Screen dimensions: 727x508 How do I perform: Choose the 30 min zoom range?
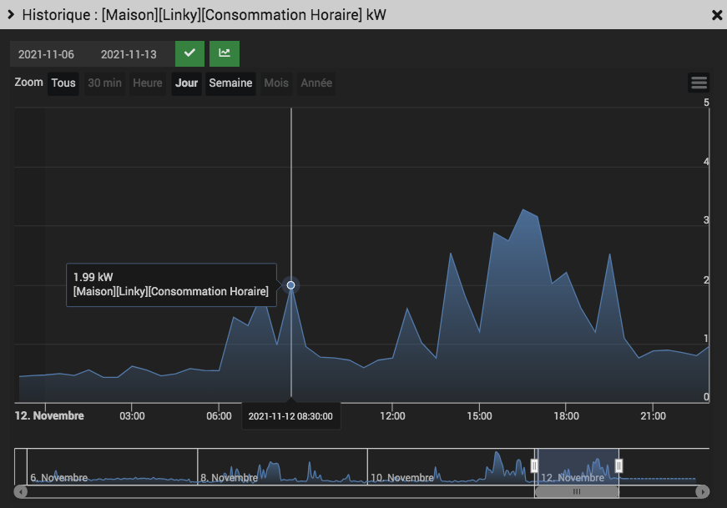105,83
